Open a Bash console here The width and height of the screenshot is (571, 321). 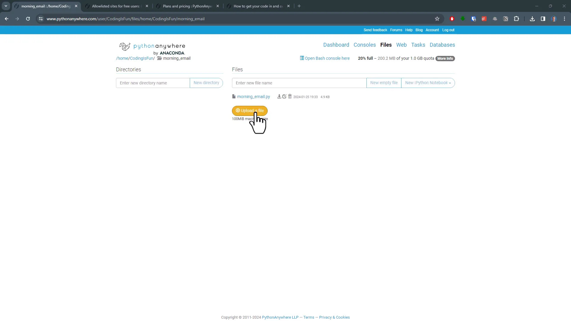pos(327,58)
